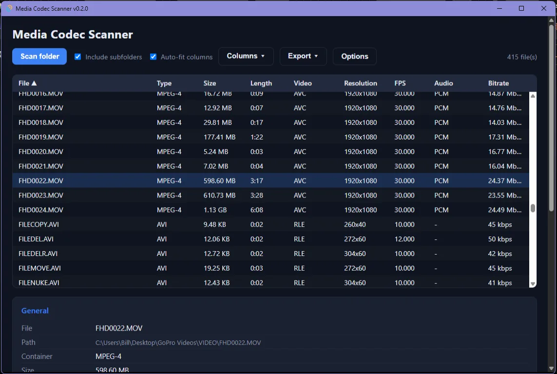Select the FHD0017.MOV row
The image size is (557, 374).
click(x=270, y=108)
